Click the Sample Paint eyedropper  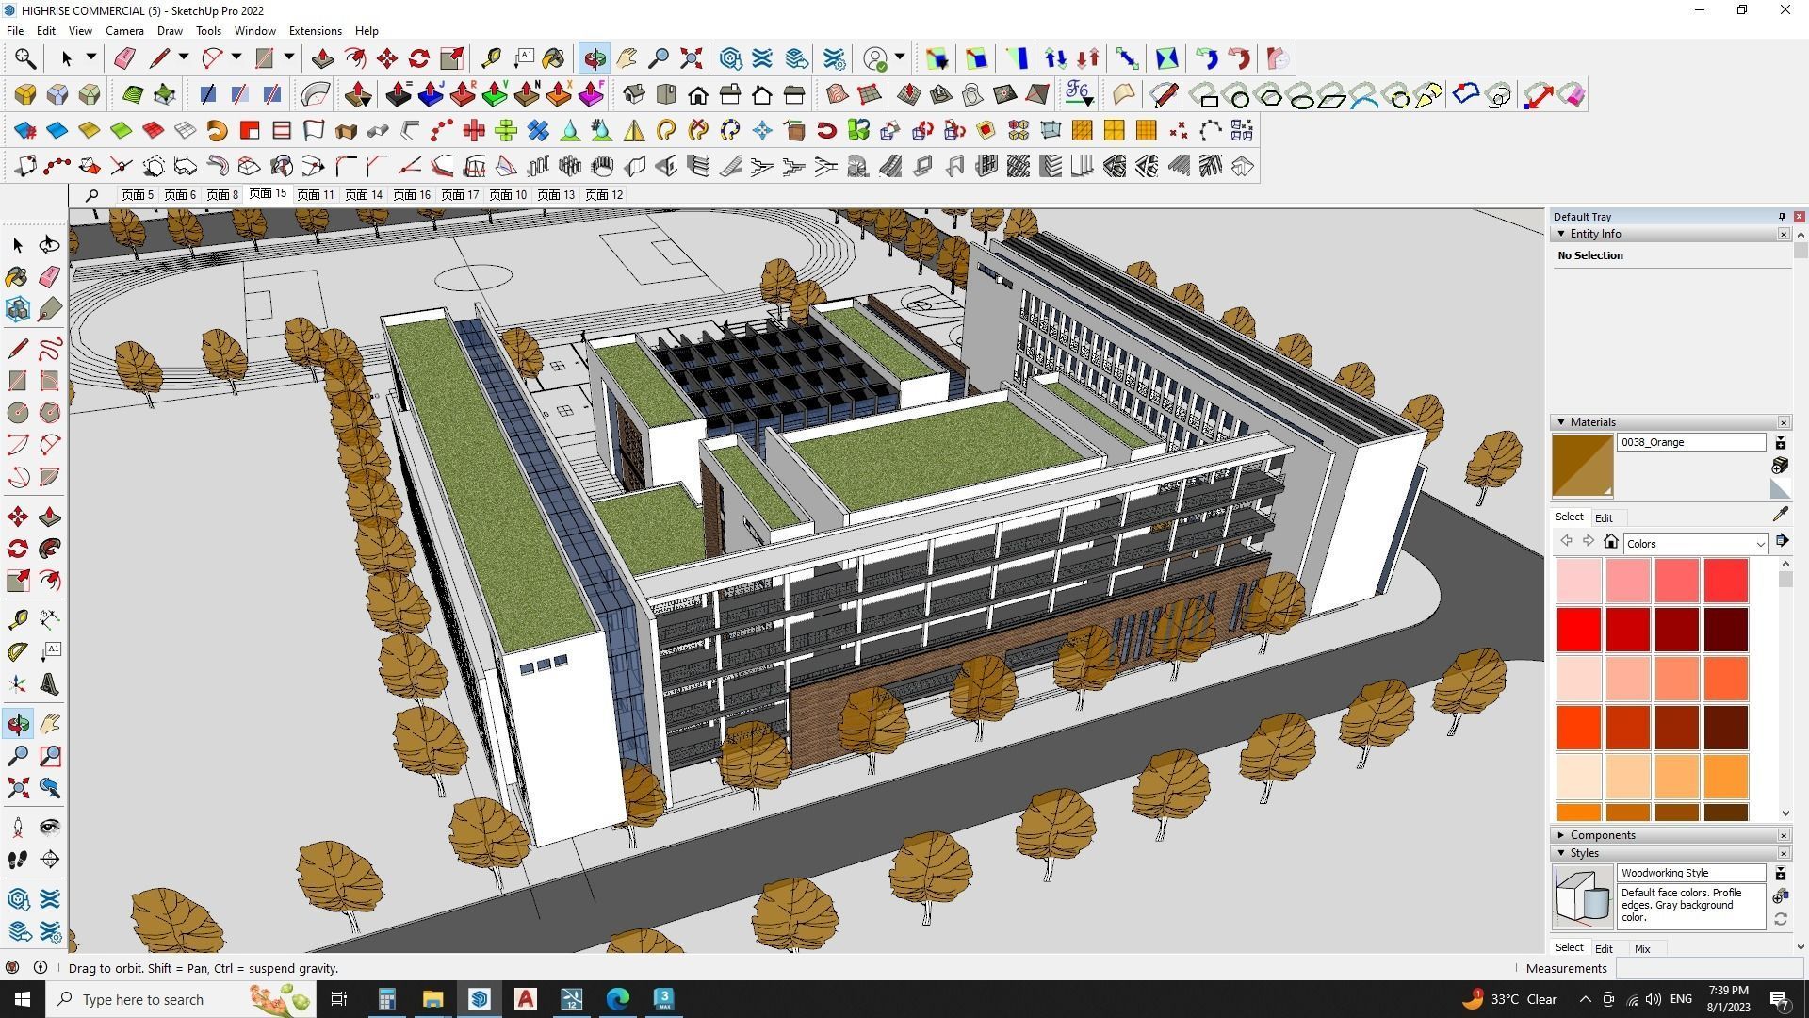click(1780, 514)
